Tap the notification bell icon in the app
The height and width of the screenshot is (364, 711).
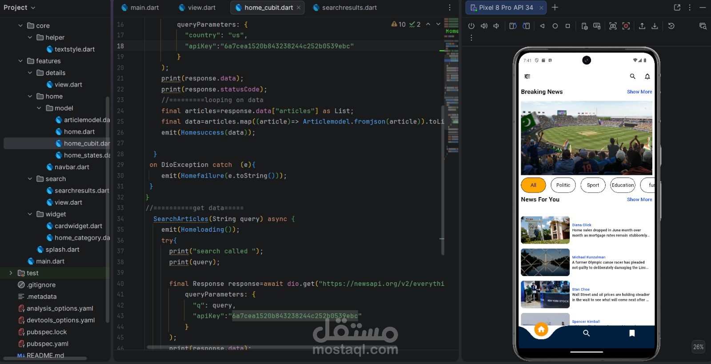point(647,76)
